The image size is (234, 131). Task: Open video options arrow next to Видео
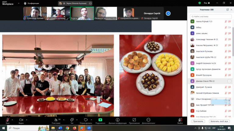(27, 120)
